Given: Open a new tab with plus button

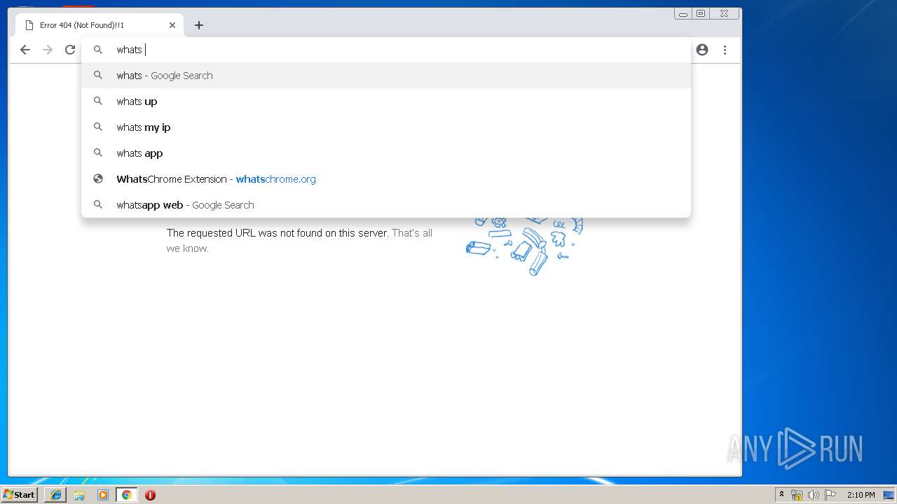Looking at the screenshot, I should point(199,25).
